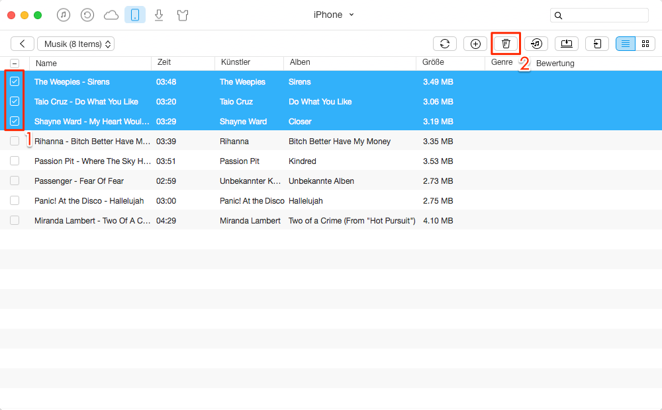Image resolution: width=662 pixels, height=410 pixels.
Task: Switch to list view
Action: [x=626, y=44]
